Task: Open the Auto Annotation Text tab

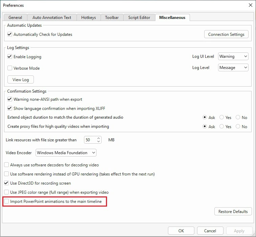Action: 52,18
